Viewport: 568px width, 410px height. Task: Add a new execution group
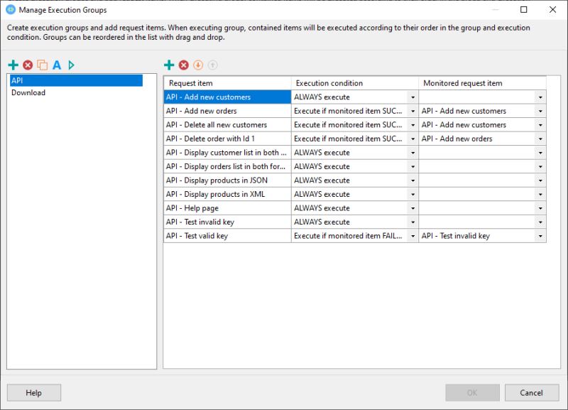13,65
